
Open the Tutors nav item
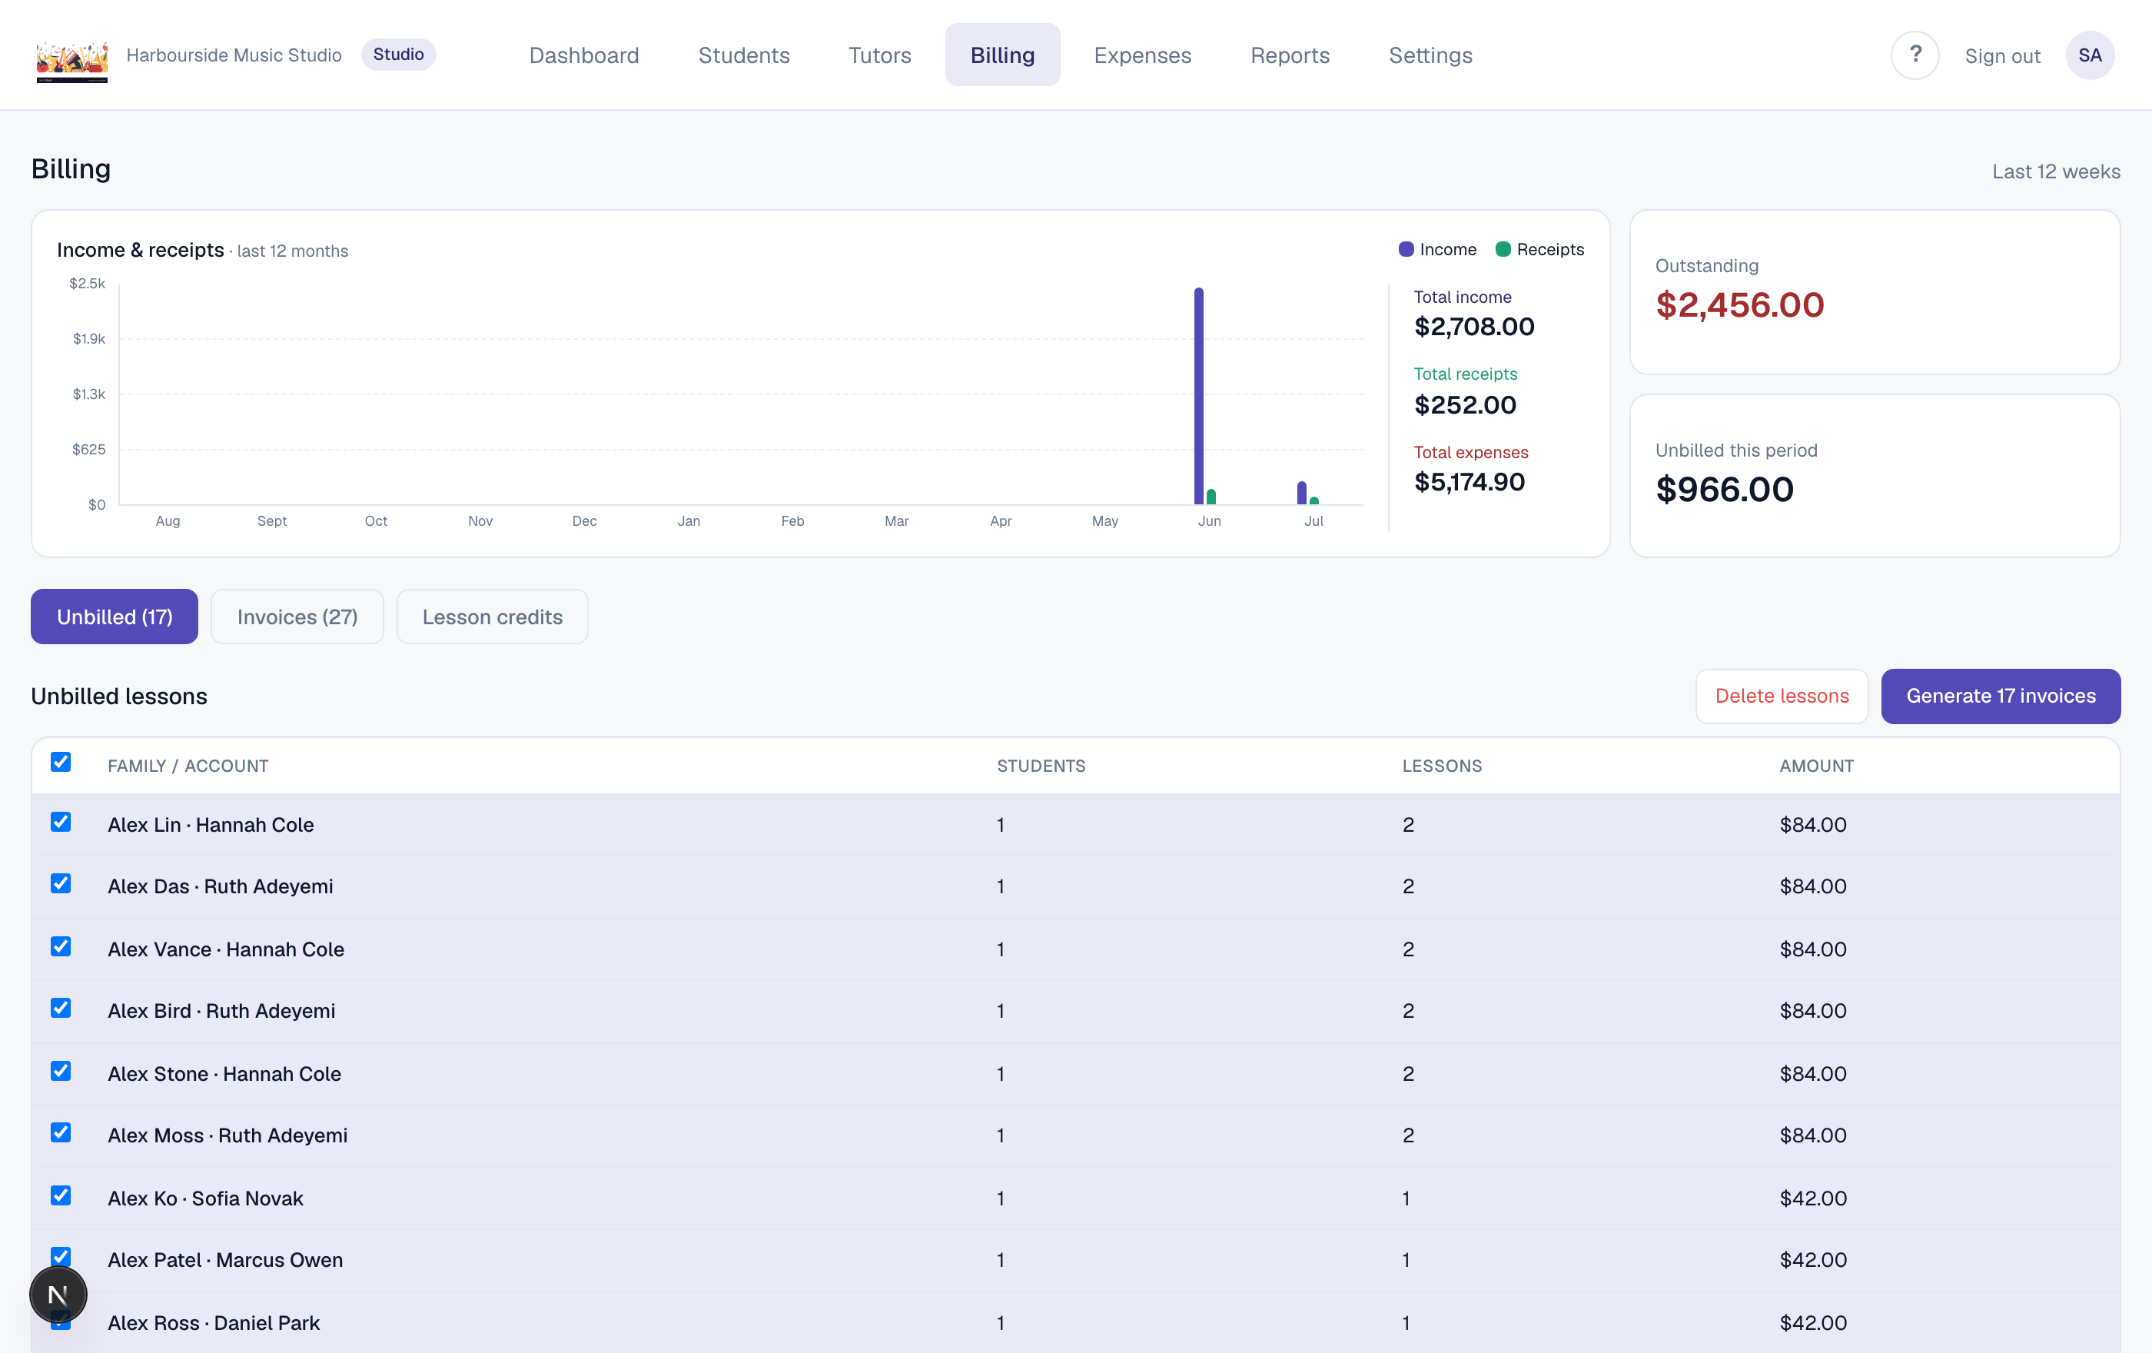click(x=879, y=55)
